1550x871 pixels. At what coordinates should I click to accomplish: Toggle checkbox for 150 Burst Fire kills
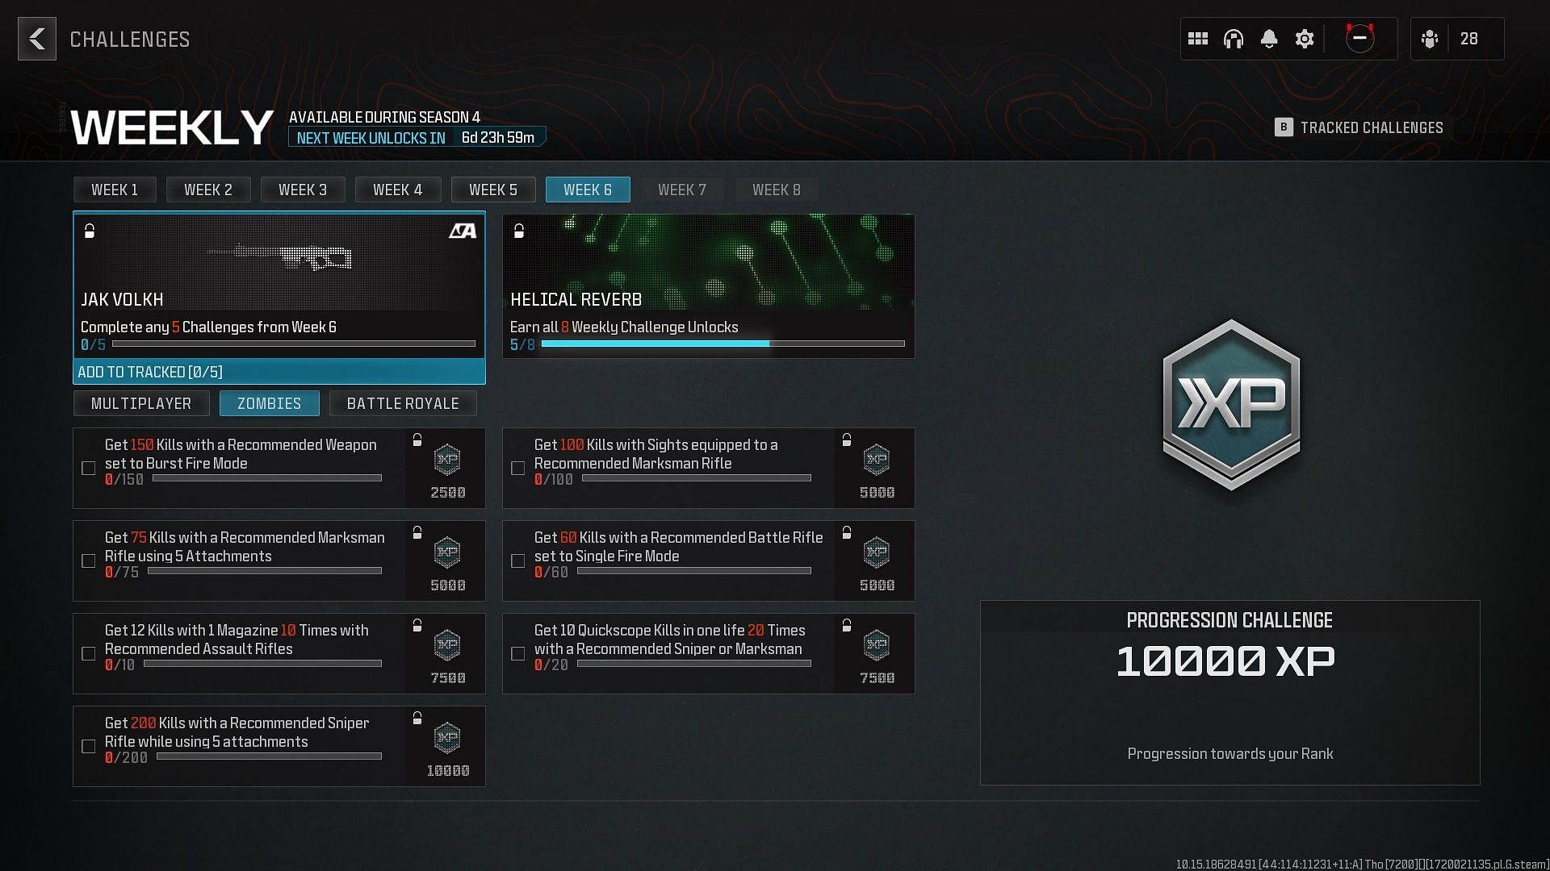pos(90,468)
